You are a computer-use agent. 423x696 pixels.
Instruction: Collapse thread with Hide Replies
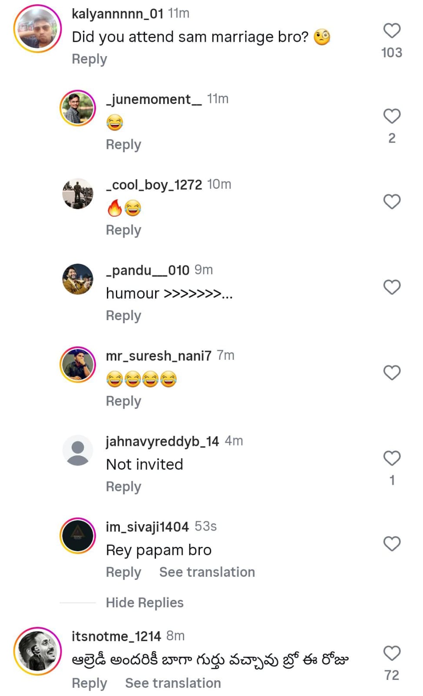145,602
